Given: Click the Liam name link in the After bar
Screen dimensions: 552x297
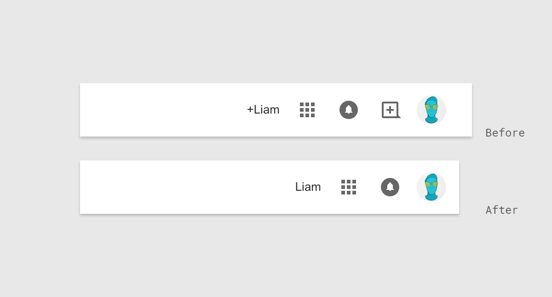Looking at the screenshot, I should [308, 187].
